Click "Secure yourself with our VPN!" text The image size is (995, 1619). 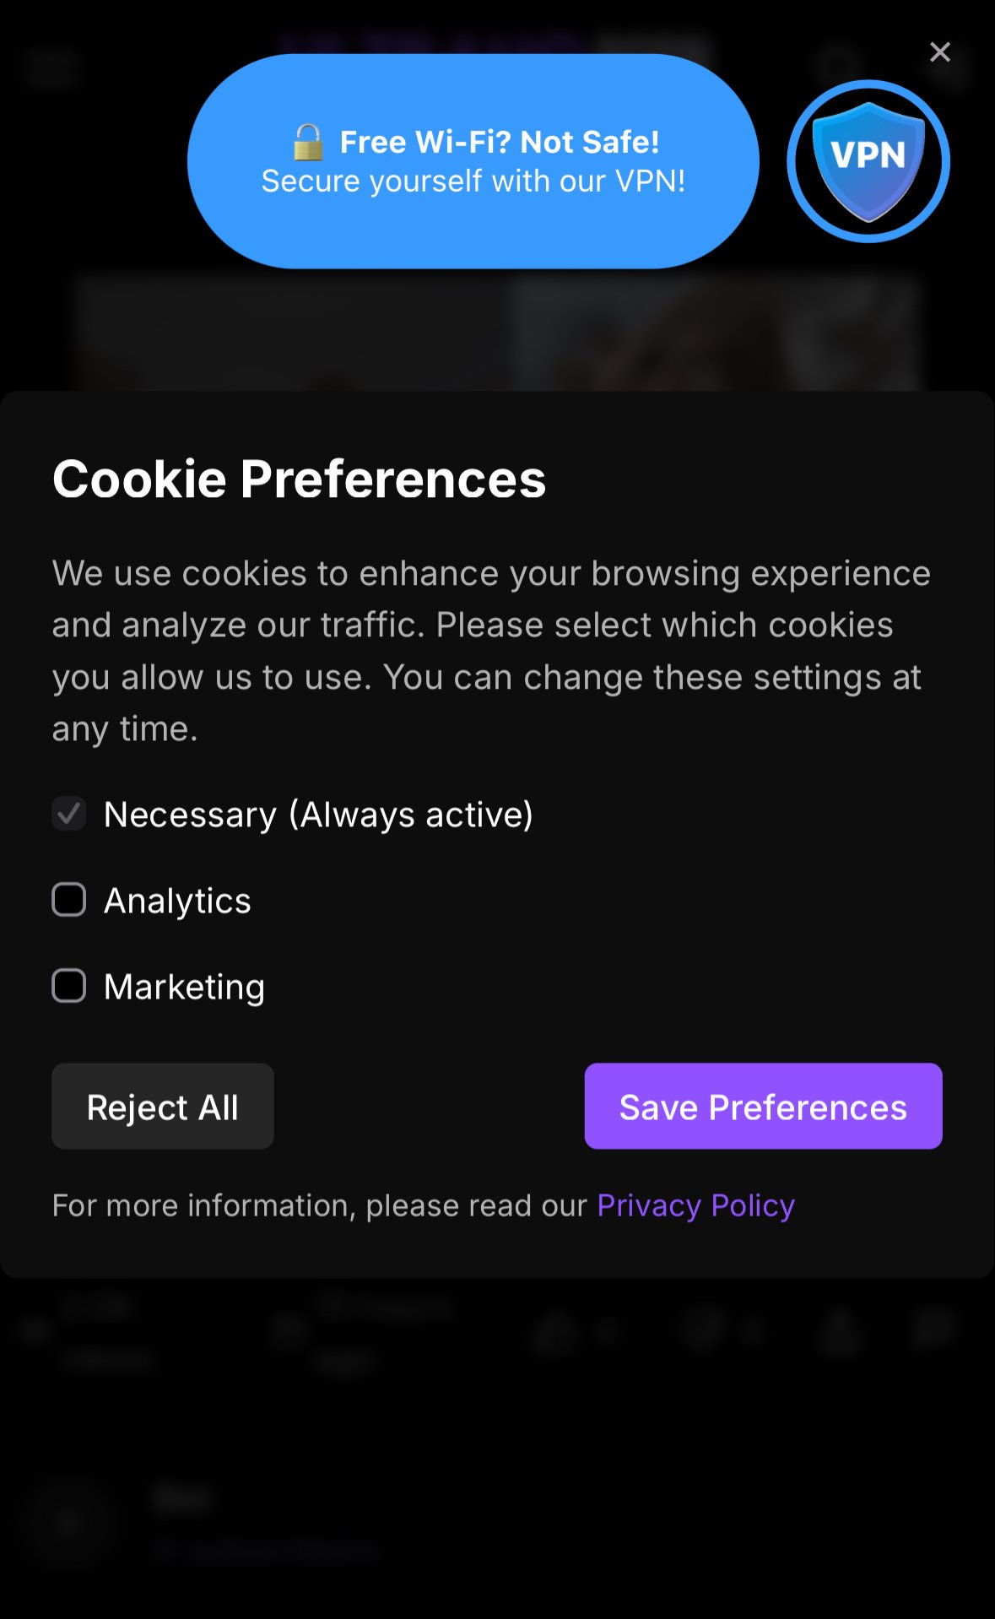(x=473, y=181)
